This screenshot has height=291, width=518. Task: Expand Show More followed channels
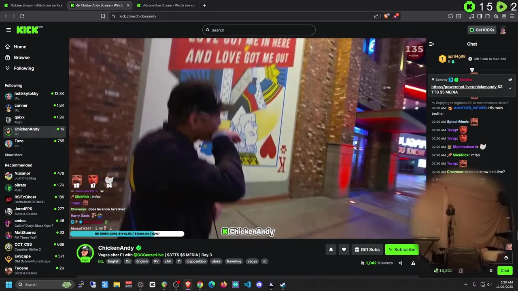[14, 155]
